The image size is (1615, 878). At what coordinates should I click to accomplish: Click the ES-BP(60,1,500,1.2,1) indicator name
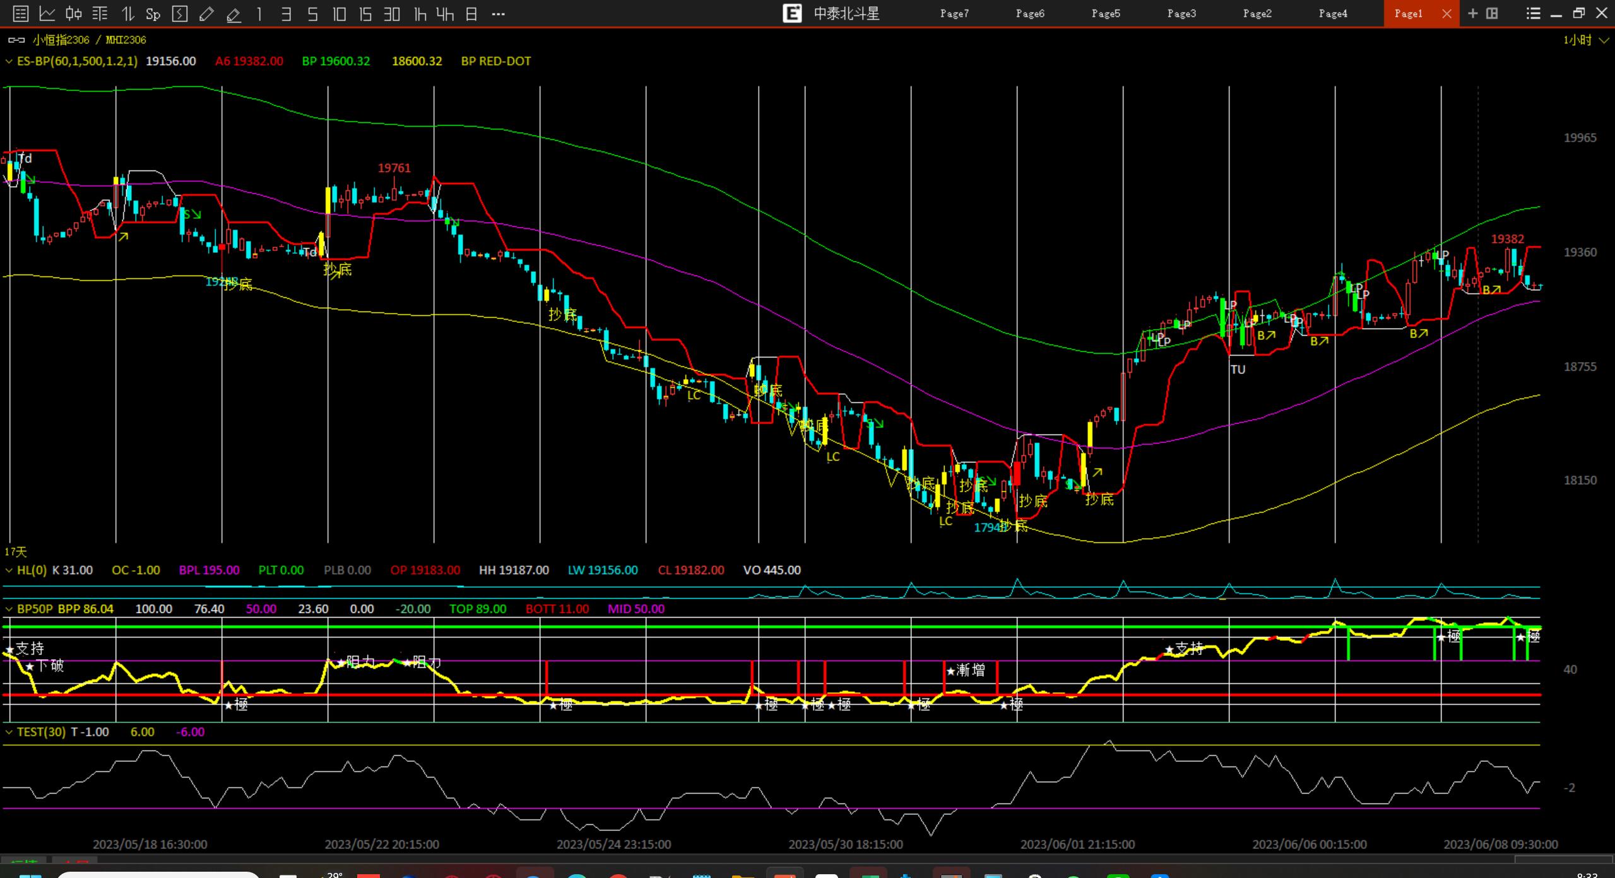coord(77,61)
